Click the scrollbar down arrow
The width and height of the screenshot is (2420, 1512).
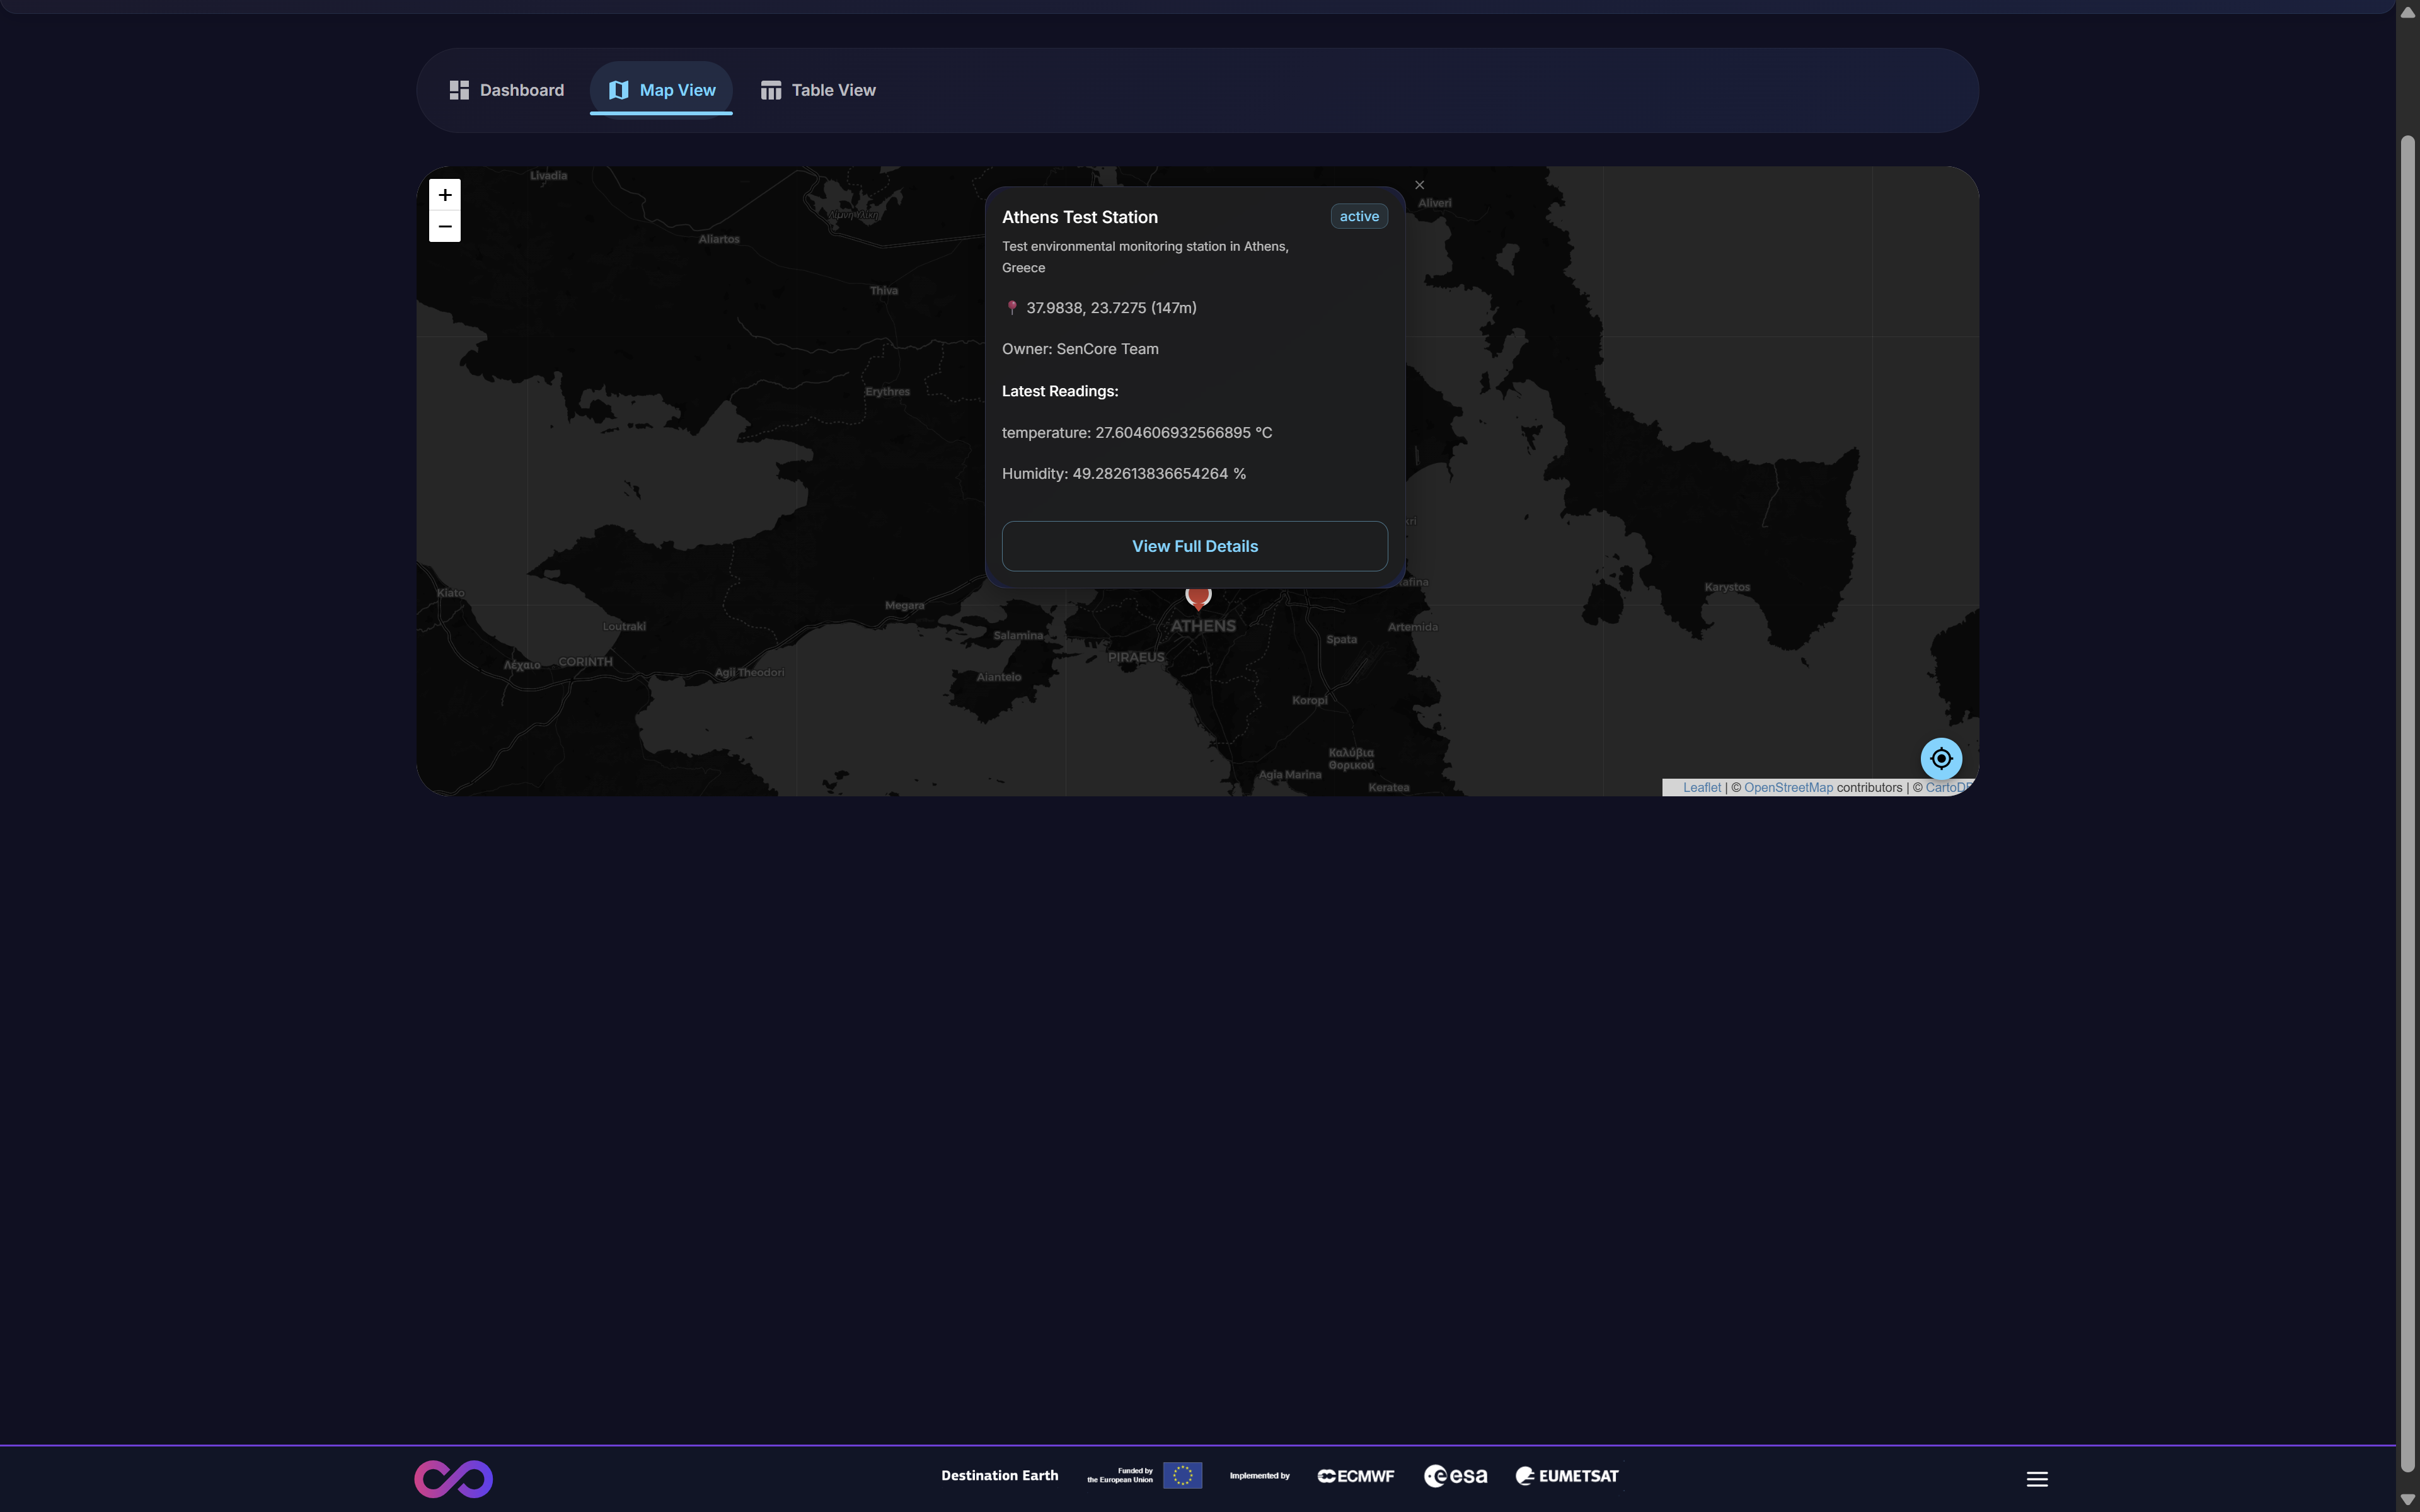[2407, 1500]
